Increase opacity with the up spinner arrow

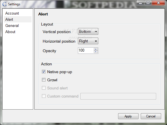pyautogui.click(x=96, y=49)
